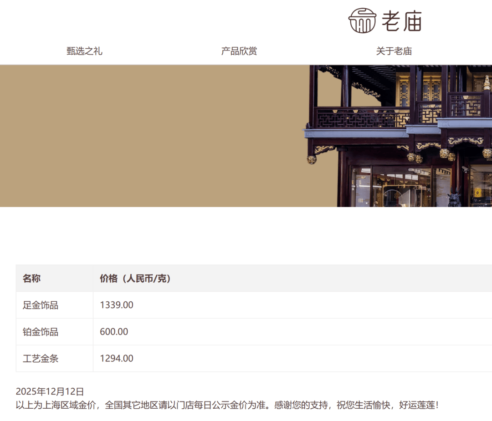Click the 老庙 round emblem logo icon

pos(361,20)
